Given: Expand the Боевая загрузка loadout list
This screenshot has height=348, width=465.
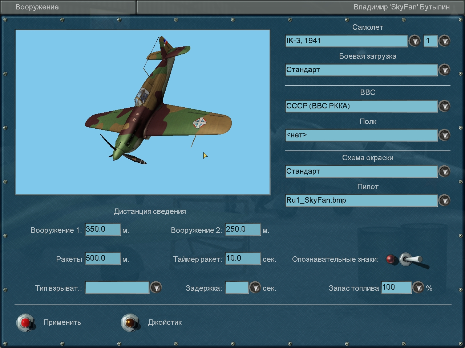Looking at the screenshot, I should pyautogui.click(x=444, y=70).
